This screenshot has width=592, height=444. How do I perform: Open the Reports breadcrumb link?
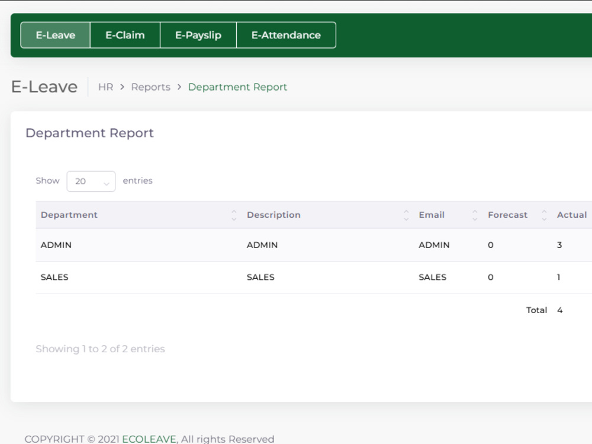[x=150, y=87]
